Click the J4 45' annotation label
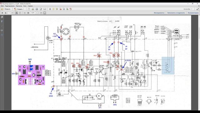This screenshot has height=113, width=200. tap(126, 48)
